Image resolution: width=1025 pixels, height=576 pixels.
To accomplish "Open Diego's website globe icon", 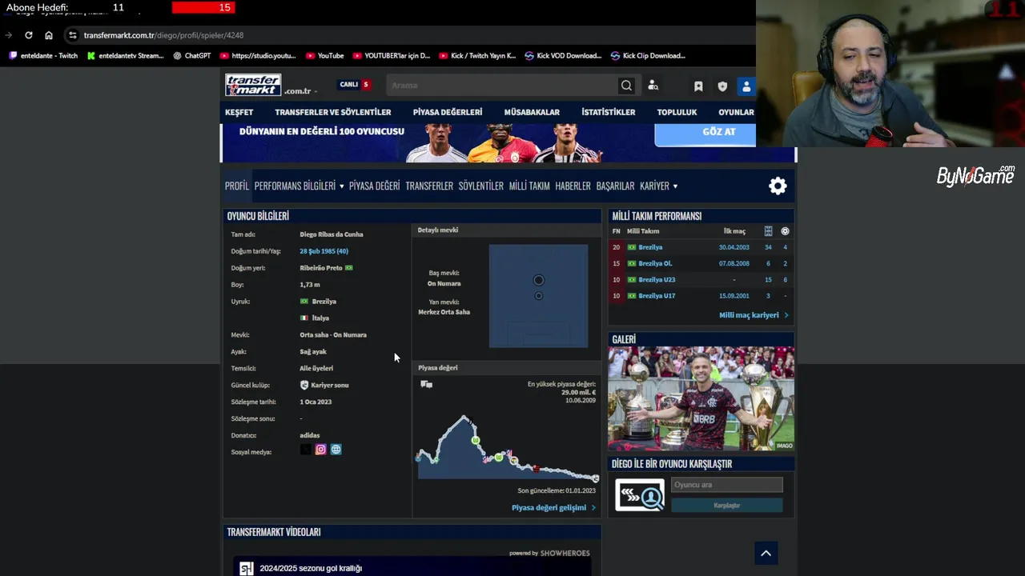I will (x=336, y=450).
